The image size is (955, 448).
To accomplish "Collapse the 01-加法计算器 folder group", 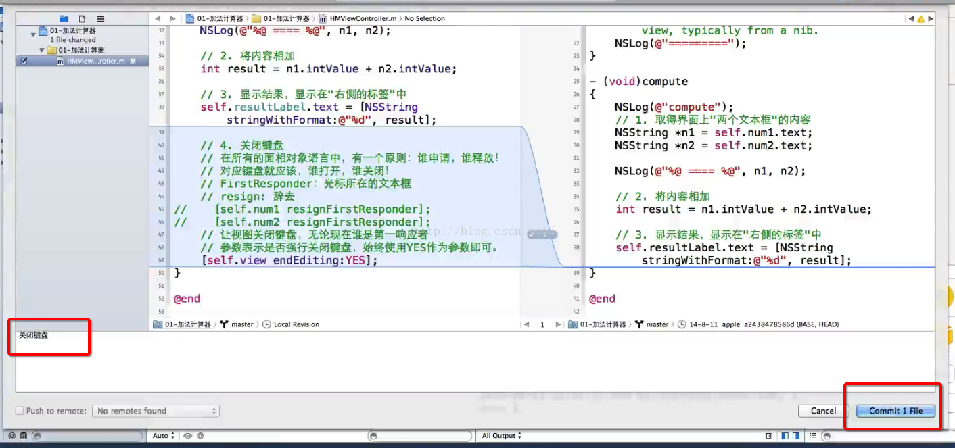I will 42,51.
